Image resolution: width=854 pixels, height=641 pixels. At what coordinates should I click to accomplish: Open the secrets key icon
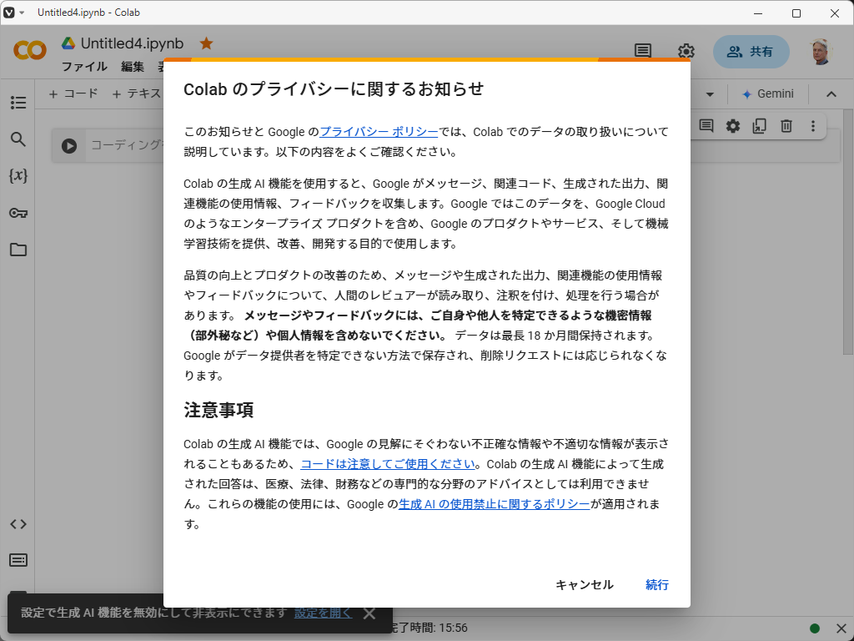18,213
